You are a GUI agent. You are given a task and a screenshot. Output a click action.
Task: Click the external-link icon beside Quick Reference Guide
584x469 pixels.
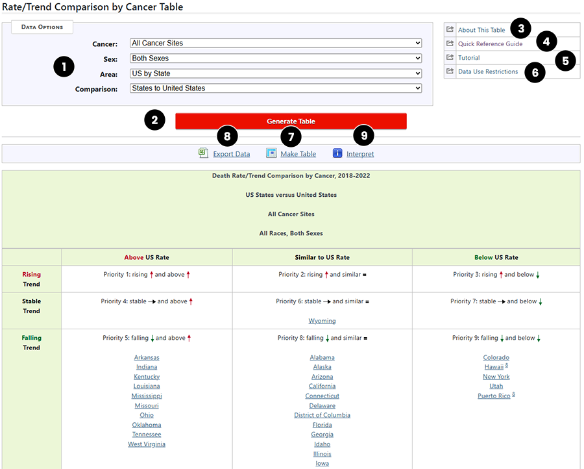(x=449, y=44)
